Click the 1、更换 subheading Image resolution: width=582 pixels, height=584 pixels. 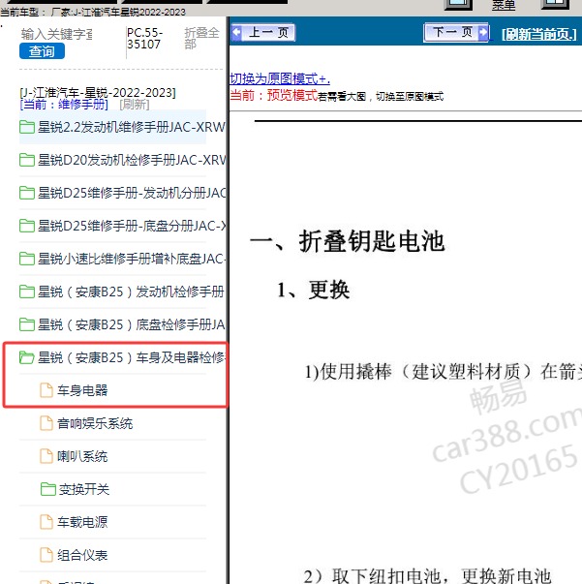click(313, 290)
